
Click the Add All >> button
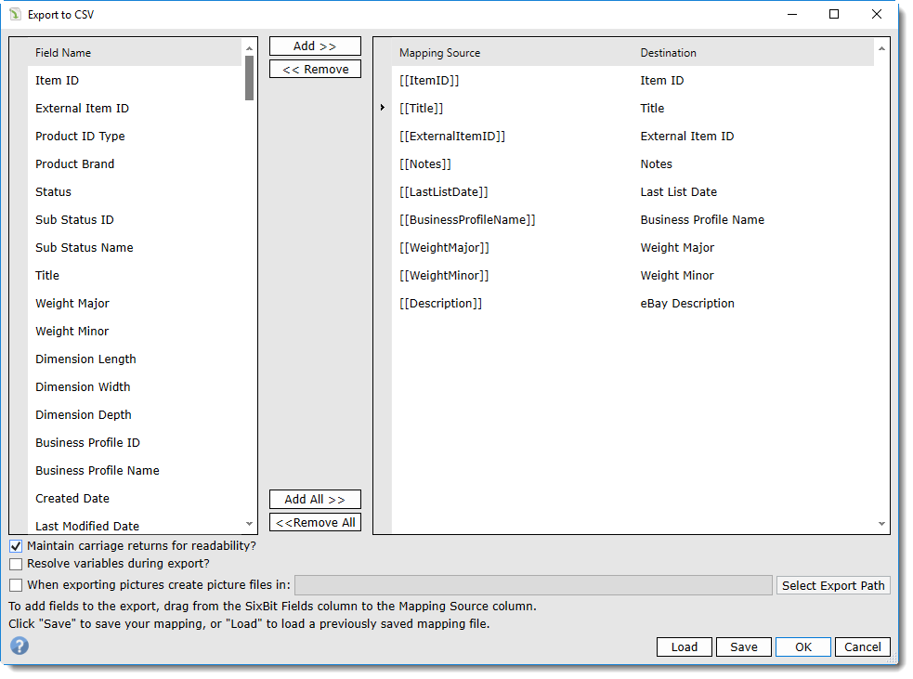[315, 499]
